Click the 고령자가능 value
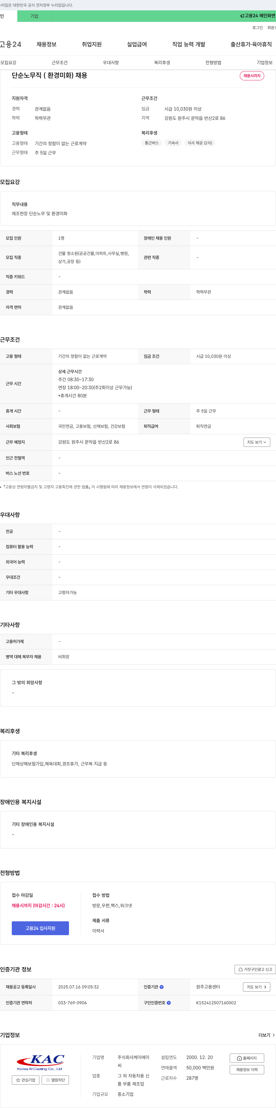Screen dimensions: 276x1108 67,593
